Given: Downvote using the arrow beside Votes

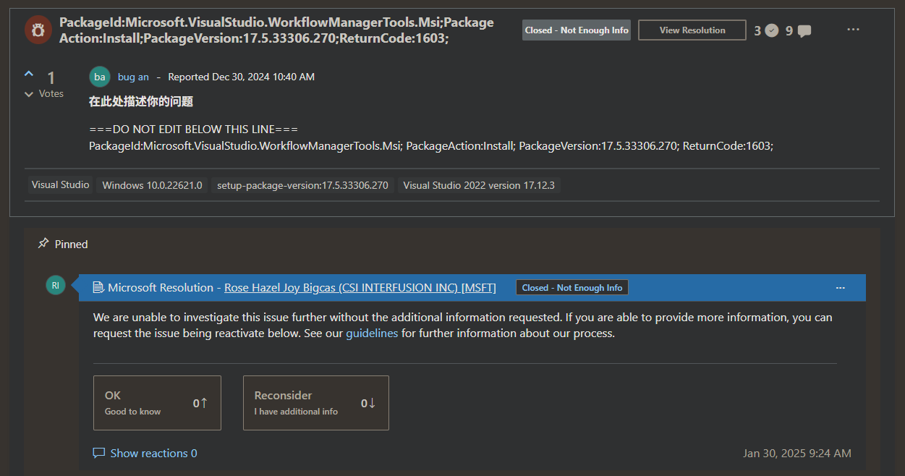Looking at the screenshot, I should [29, 94].
